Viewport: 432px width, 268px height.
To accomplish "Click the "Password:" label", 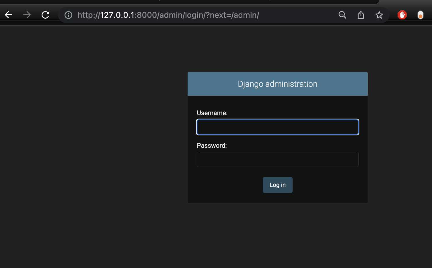I will tap(212, 146).
